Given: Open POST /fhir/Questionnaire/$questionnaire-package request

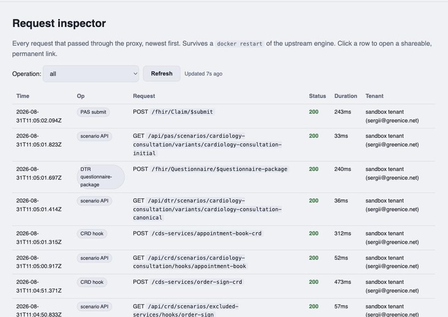Looking at the screenshot, I should click(x=211, y=169).
